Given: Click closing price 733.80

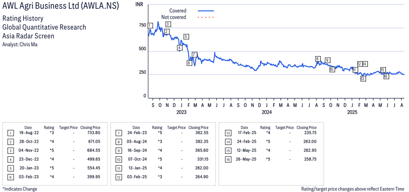Looking at the screenshot, I should tap(94, 133).
